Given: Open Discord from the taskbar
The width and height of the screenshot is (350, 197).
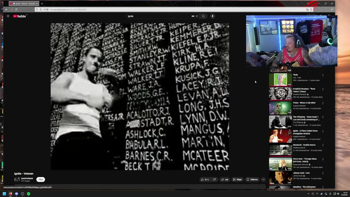Looking at the screenshot, I should tap(16, 194).
